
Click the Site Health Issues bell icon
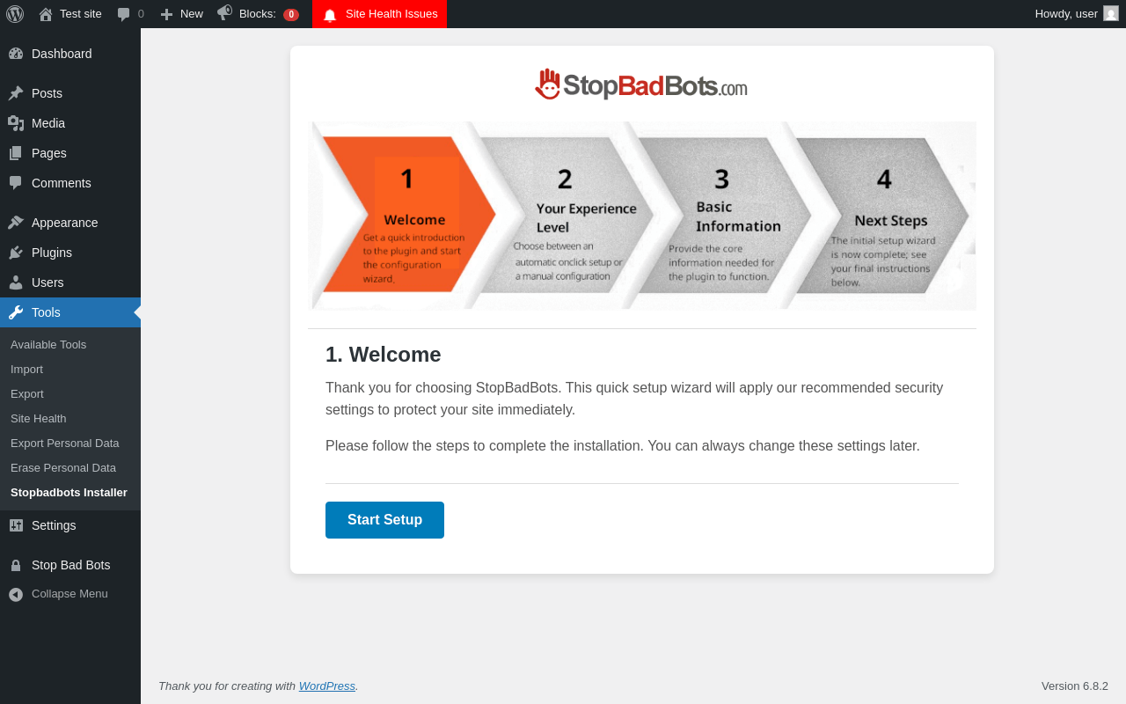click(x=330, y=15)
